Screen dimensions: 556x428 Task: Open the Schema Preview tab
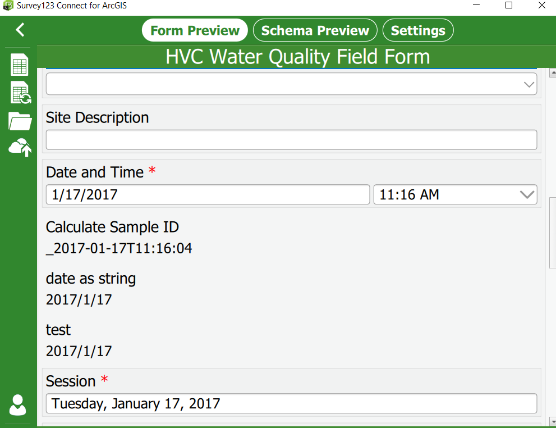point(315,30)
